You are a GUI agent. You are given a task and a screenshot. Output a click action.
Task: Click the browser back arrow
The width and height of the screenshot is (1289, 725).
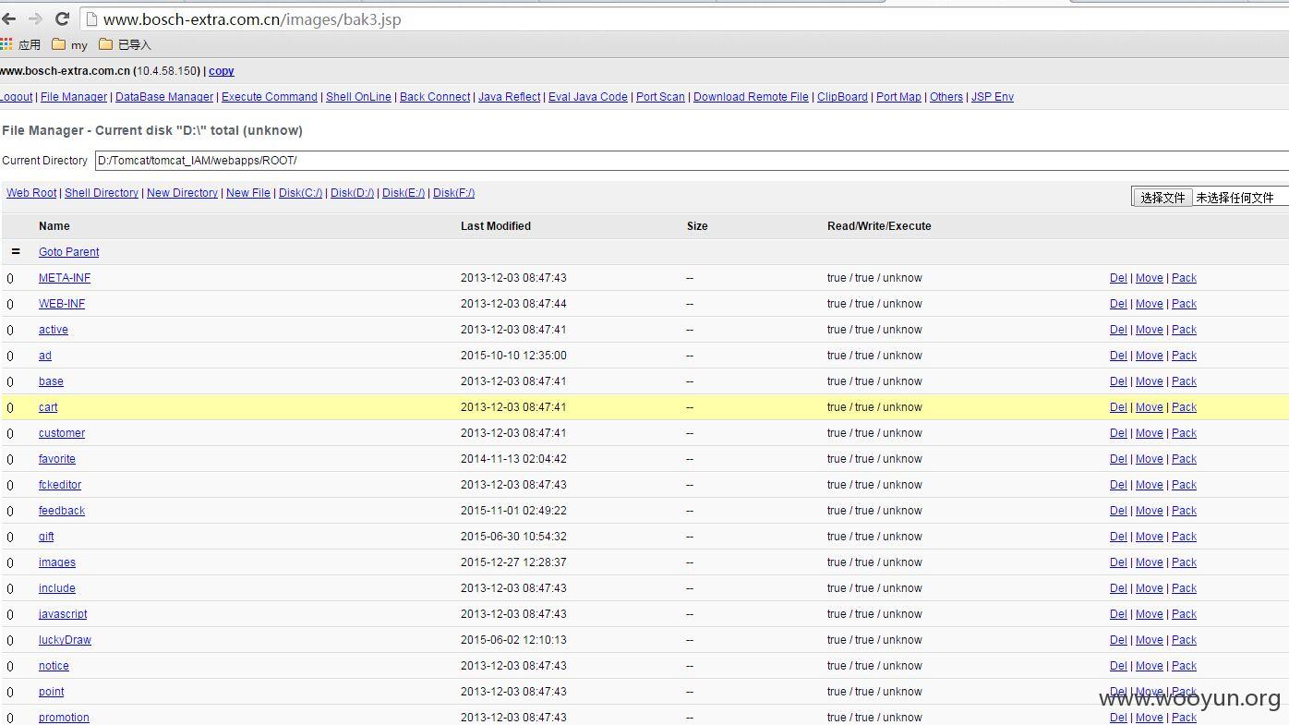pyautogui.click(x=9, y=18)
